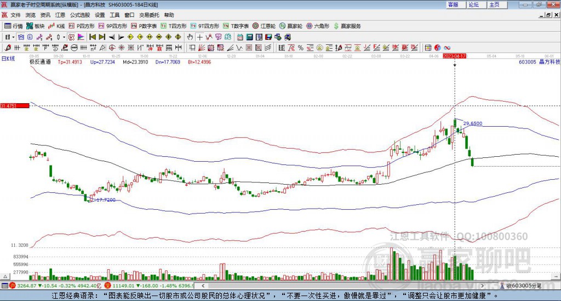Open the 9T四方形 tool
Screen dimensions: 561x301
click(x=205, y=26)
